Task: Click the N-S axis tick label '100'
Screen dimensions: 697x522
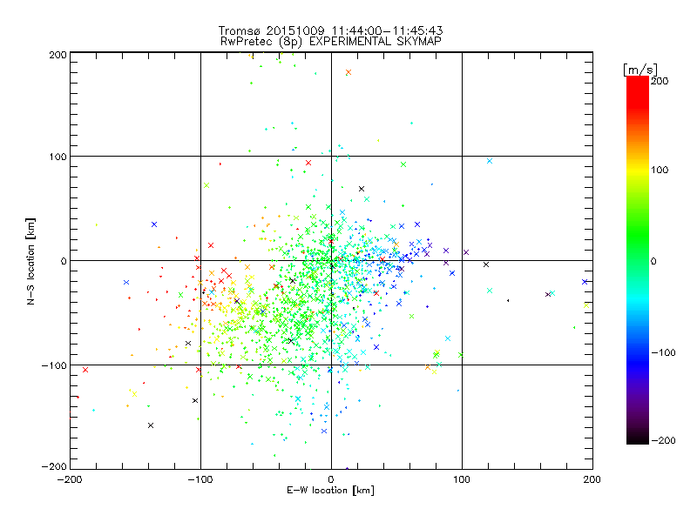Action: click(x=58, y=157)
